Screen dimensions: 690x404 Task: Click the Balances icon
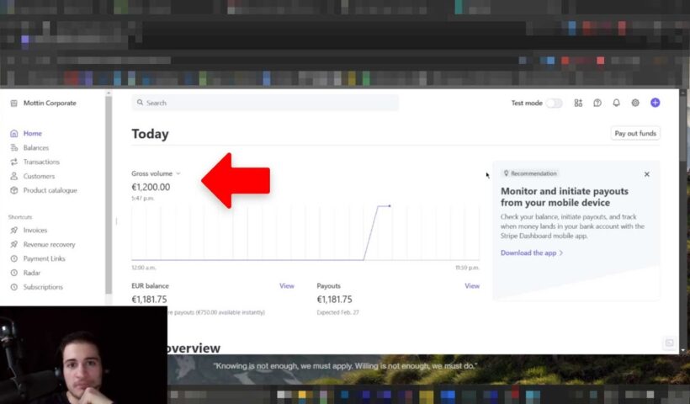(14, 148)
